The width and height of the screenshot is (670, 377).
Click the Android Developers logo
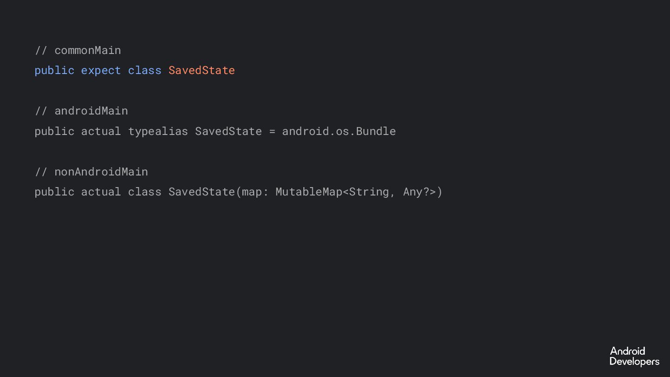pos(634,356)
